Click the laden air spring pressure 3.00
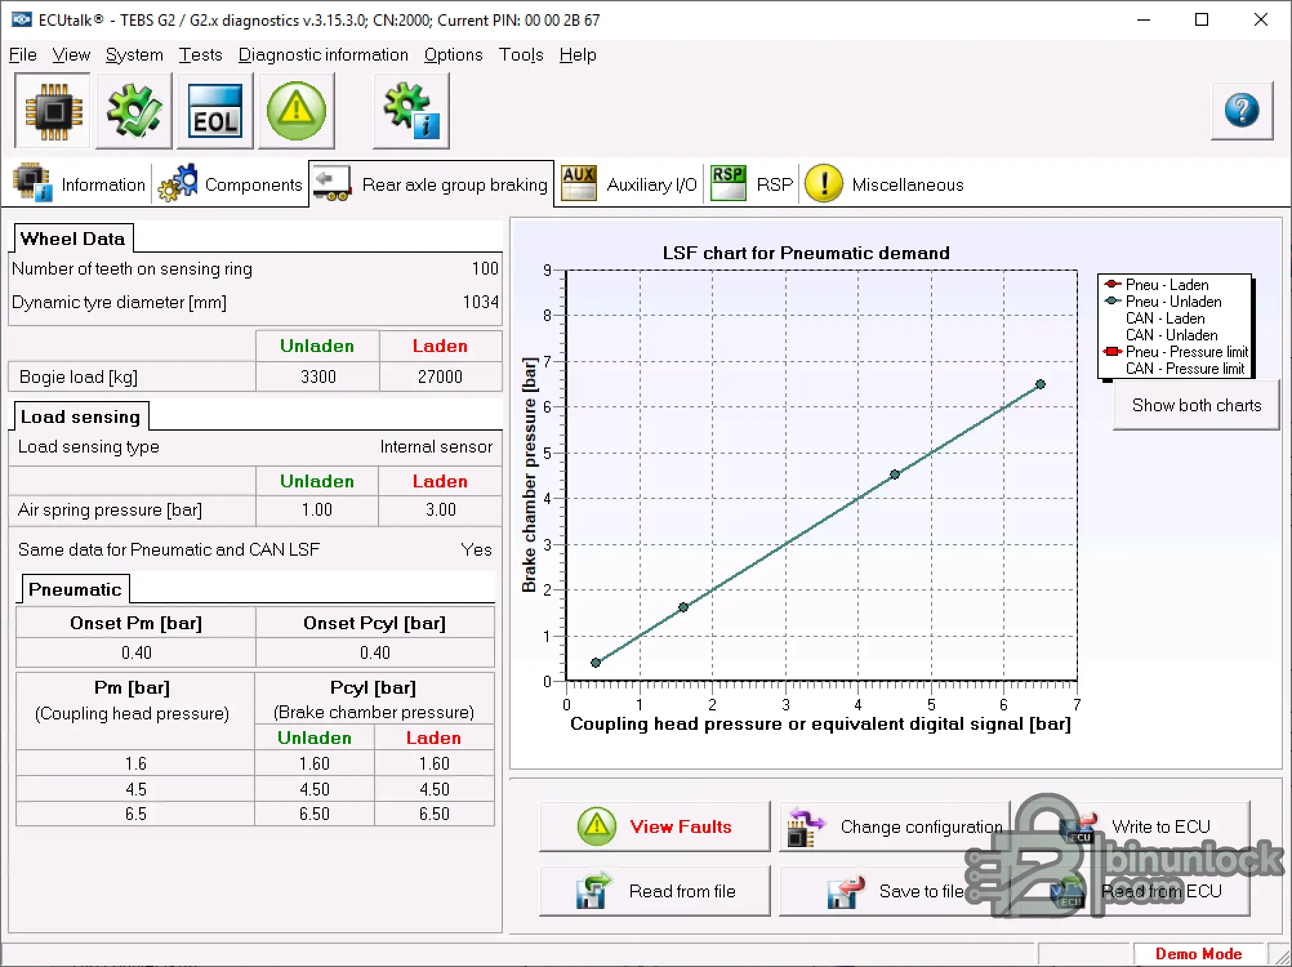1292x967 pixels. point(440,510)
